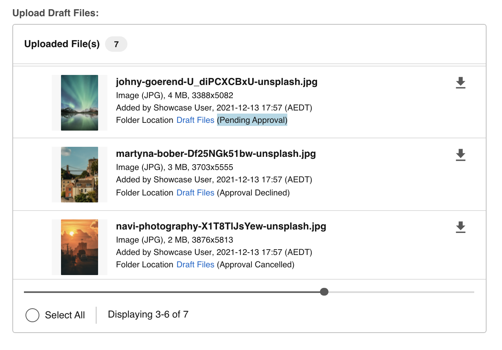Click johny-goerend-U_diPCXCBxU-unsplash.jpg filename
Screen dimensions: 502x350
point(217,82)
